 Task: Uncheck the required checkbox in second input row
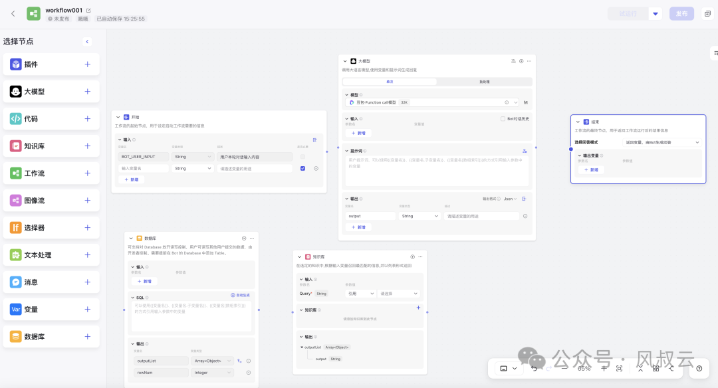(303, 169)
